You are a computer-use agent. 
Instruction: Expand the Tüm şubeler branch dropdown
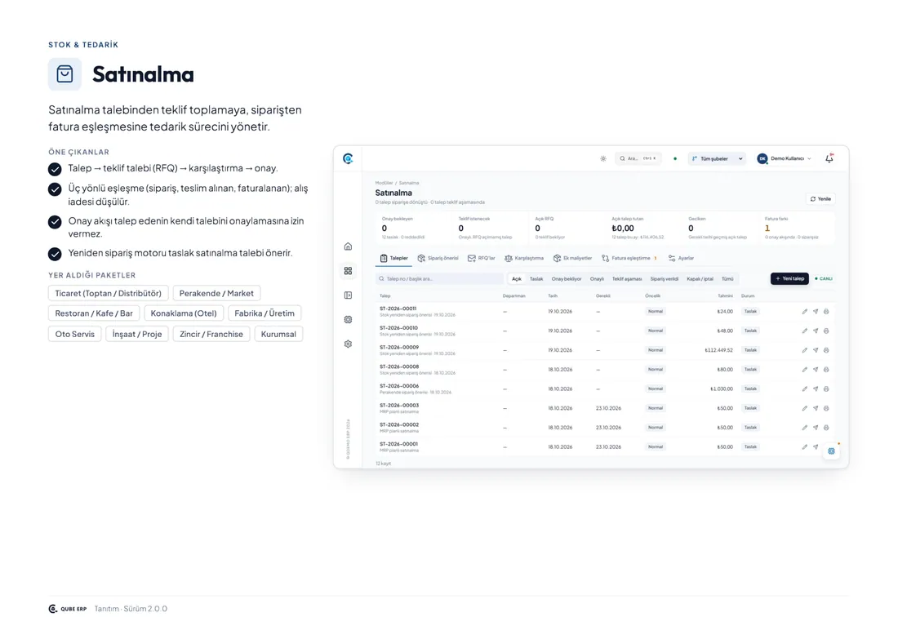point(717,158)
